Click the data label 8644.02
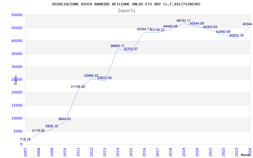This screenshot has height=158, width=253. 65,119
